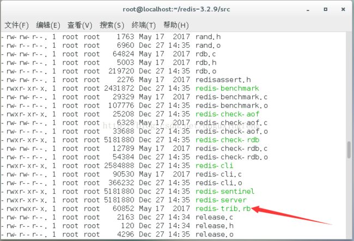Click file size 64824
354x241 pixels.
[123, 54]
